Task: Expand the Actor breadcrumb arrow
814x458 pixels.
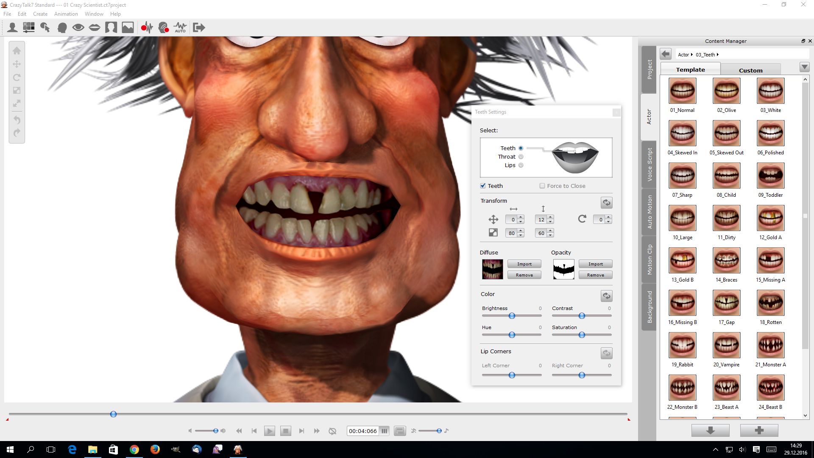Action: point(692,55)
